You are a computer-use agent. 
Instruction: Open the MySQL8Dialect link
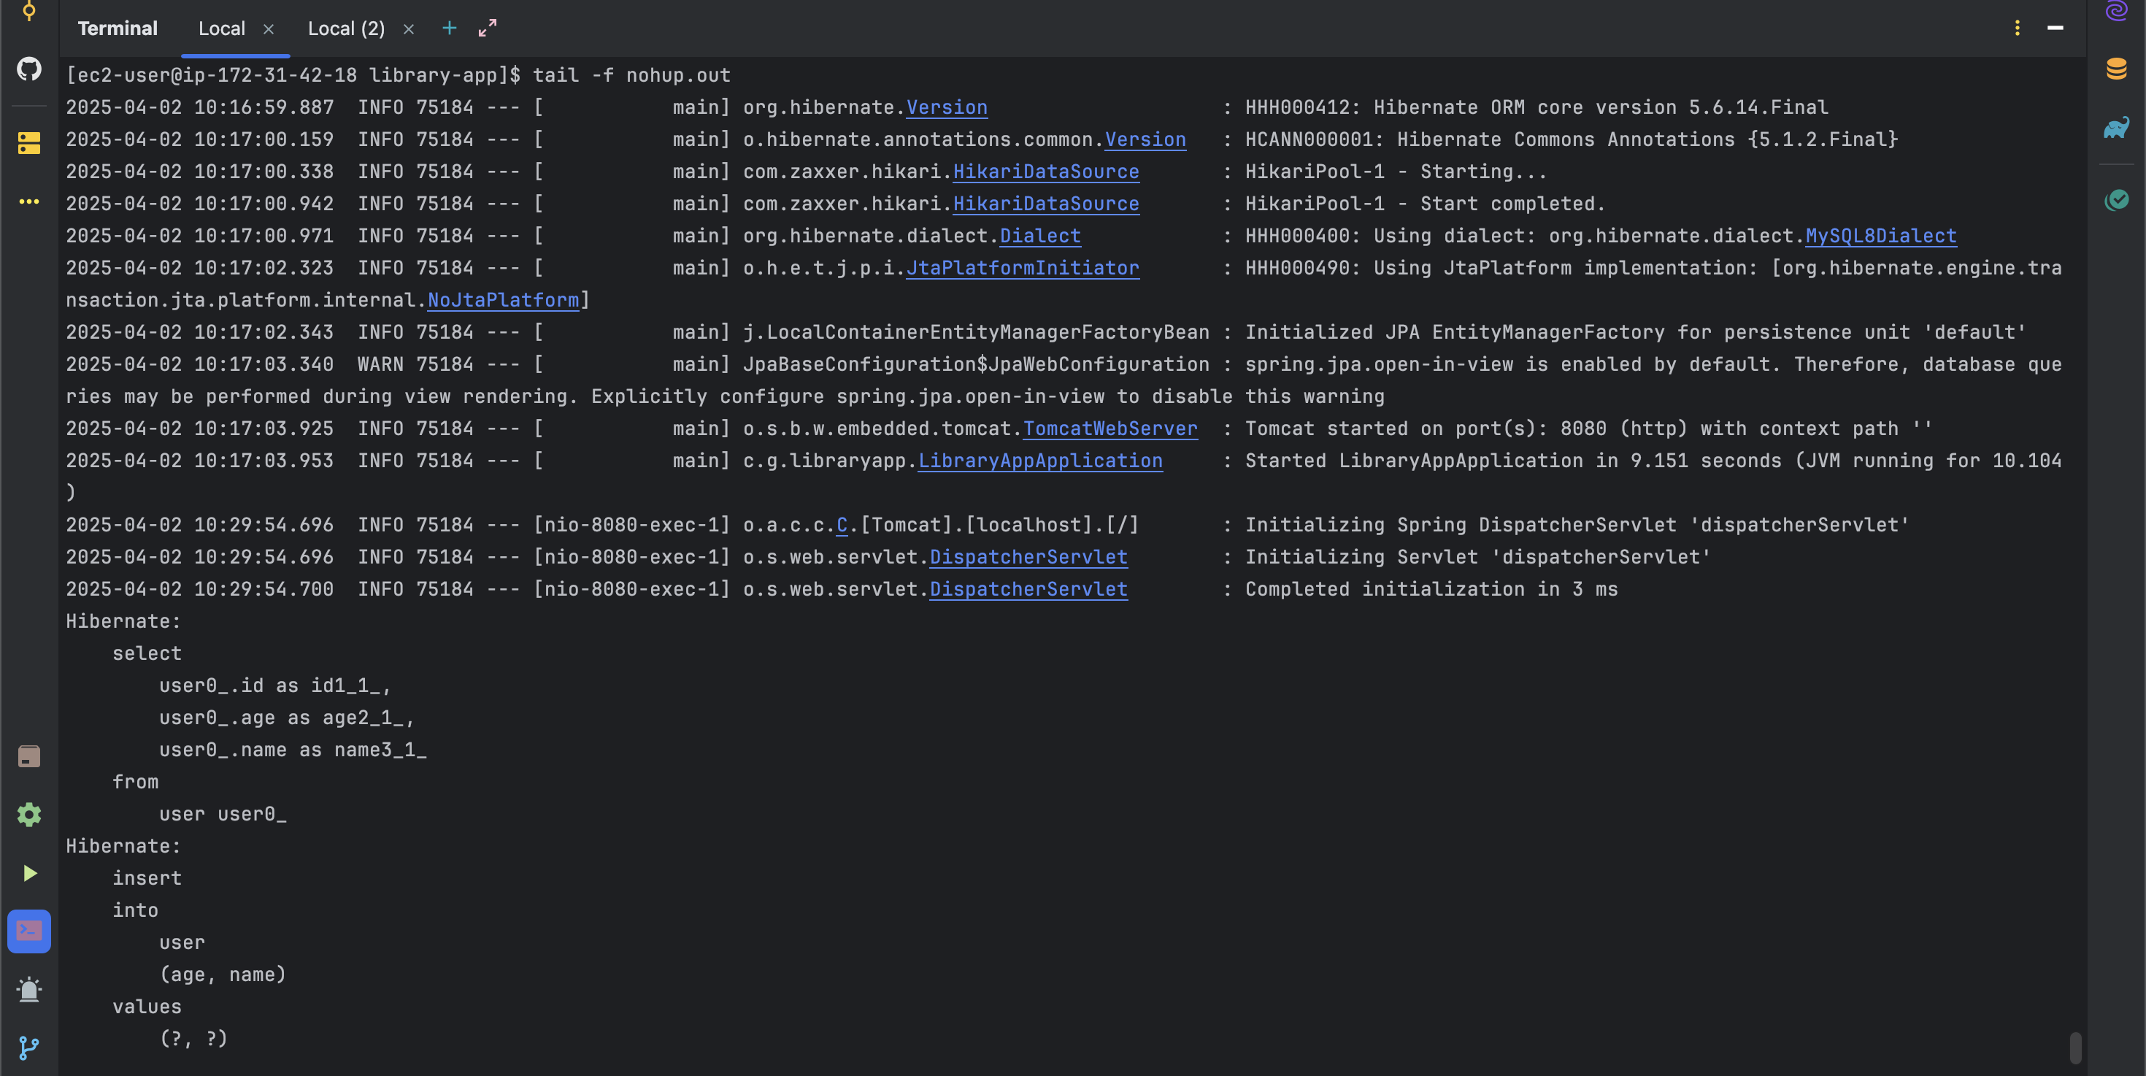click(1880, 236)
